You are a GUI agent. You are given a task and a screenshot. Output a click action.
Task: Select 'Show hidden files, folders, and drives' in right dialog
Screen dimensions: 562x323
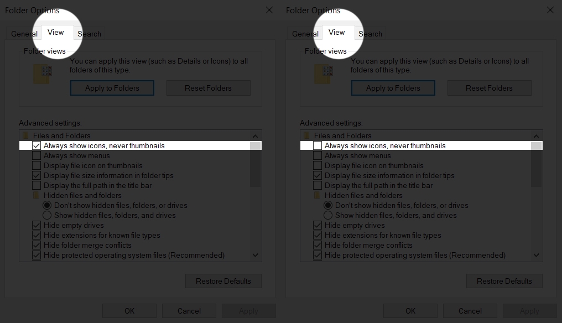click(x=328, y=216)
